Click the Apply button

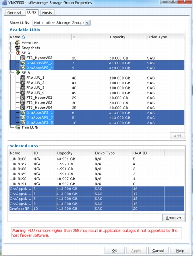136,251
